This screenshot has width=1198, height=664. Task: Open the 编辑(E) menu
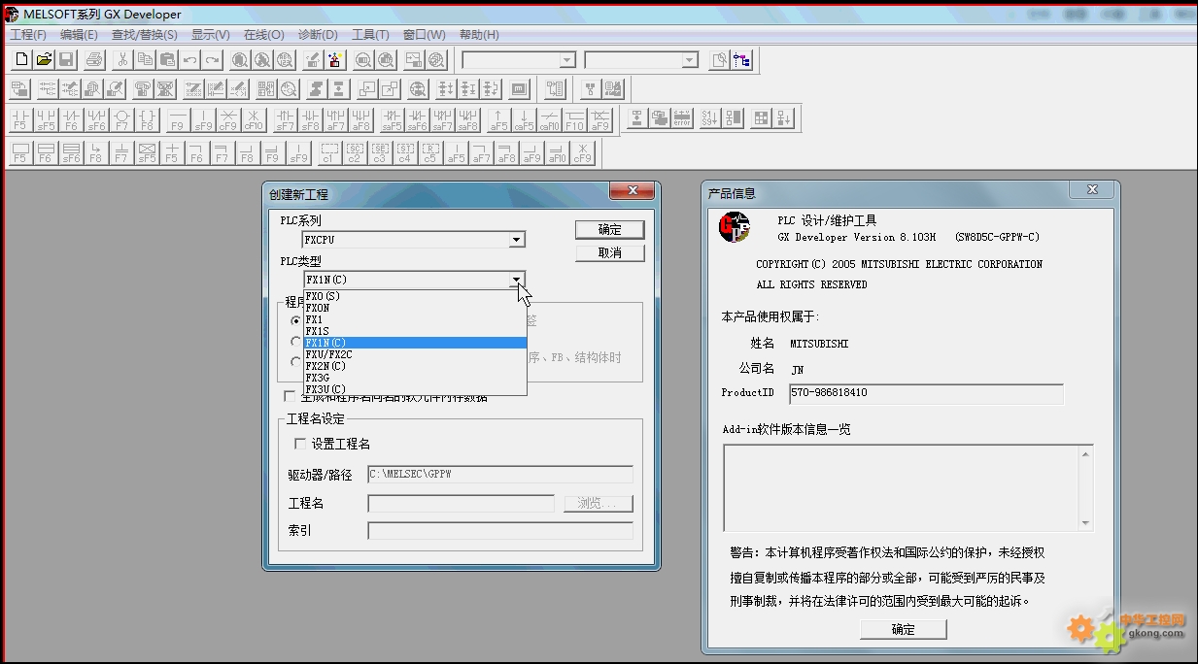79,35
